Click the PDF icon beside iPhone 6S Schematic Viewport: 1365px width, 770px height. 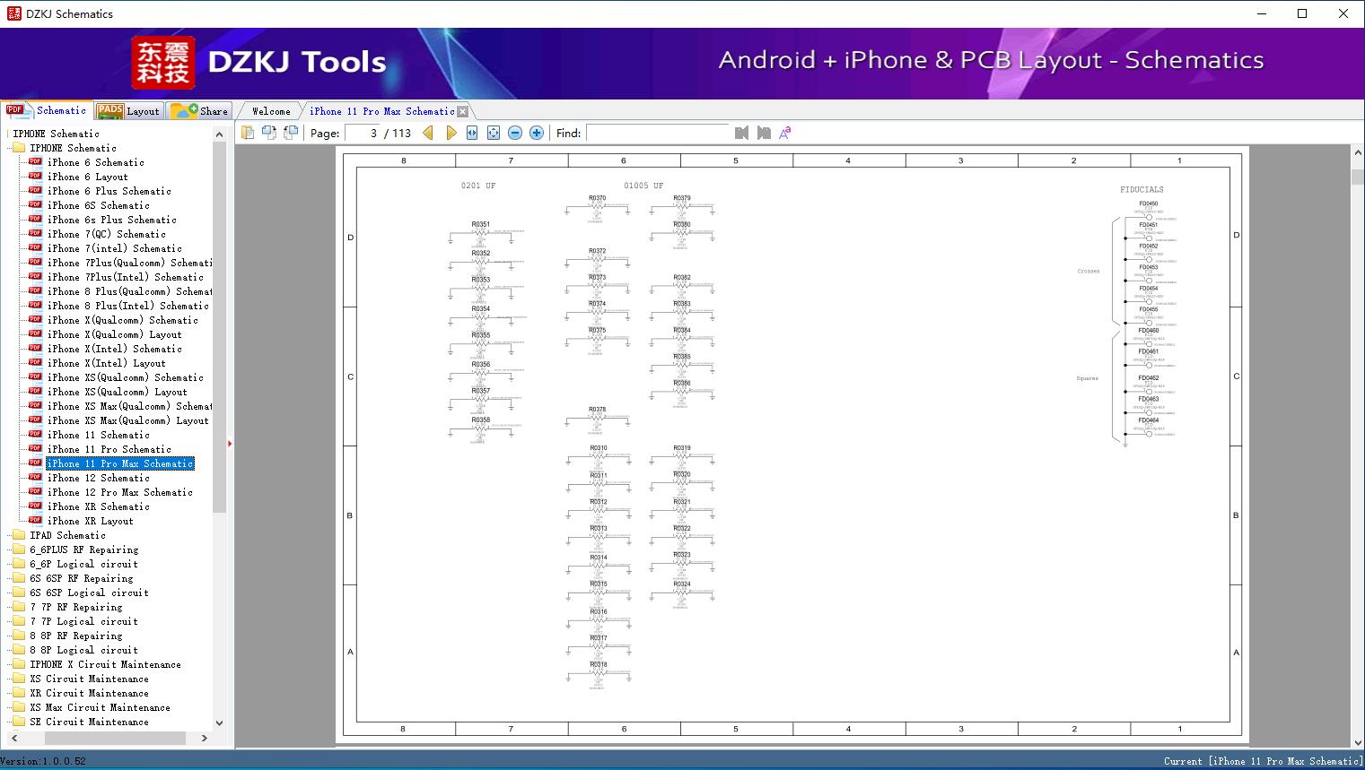point(35,205)
